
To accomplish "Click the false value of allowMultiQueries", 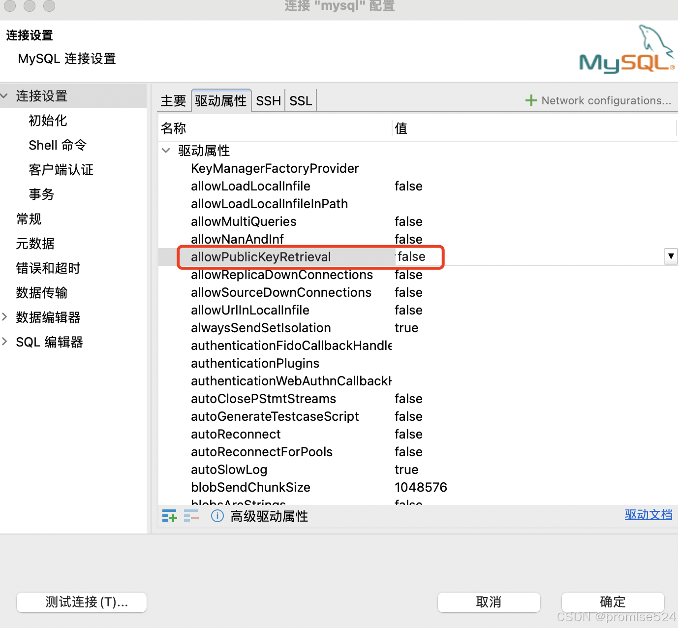I will tap(408, 221).
